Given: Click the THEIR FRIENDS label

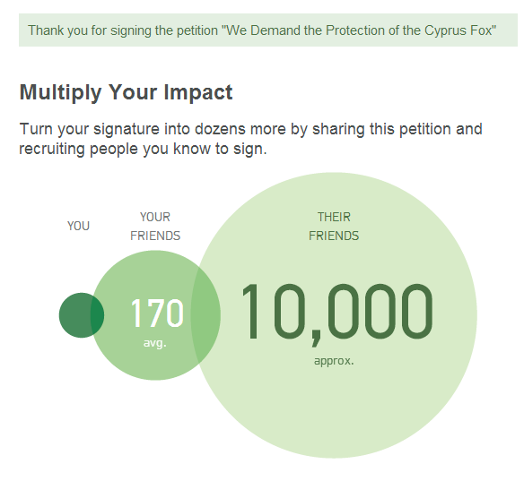Looking at the screenshot, I should pos(334,226).
